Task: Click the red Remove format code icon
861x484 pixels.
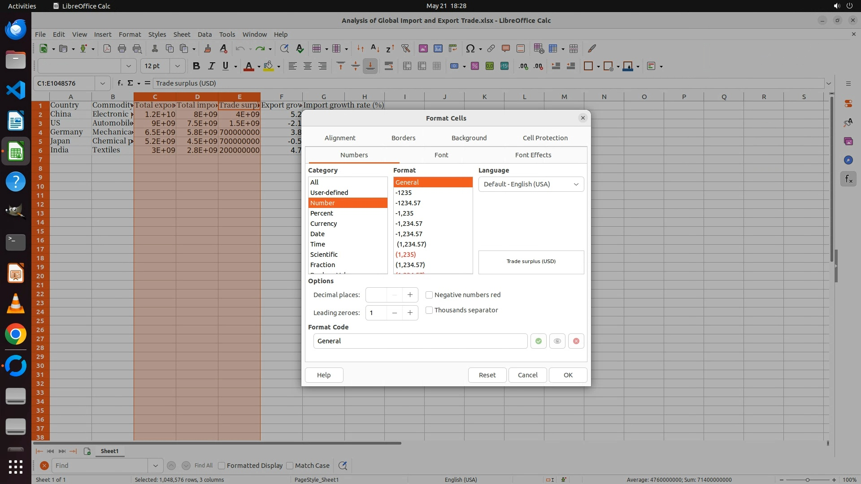Action: tap(576, 341)
